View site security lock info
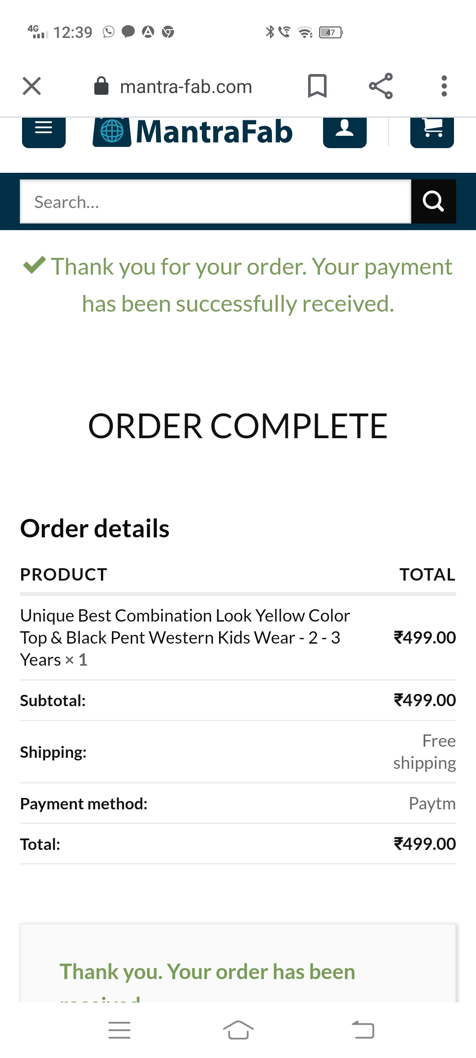This screenshot has height=1058, width=476. click(101, 86)
